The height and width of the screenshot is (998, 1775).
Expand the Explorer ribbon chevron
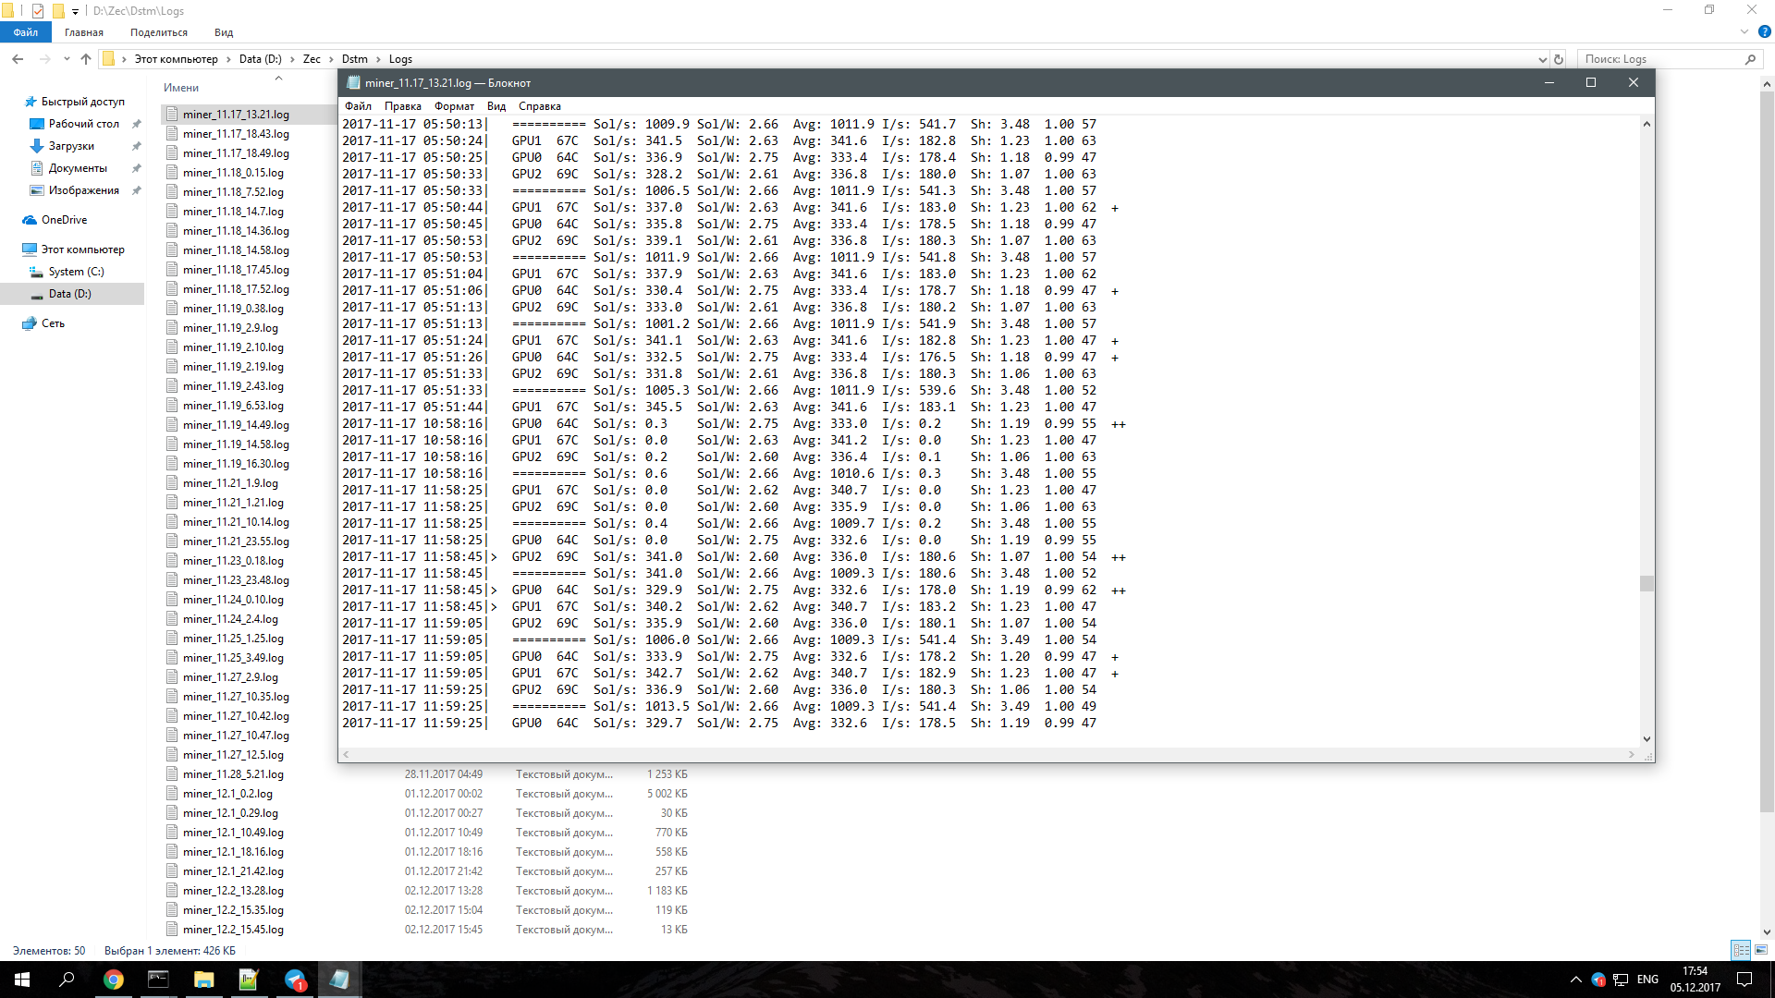[x=1744, y=31]
